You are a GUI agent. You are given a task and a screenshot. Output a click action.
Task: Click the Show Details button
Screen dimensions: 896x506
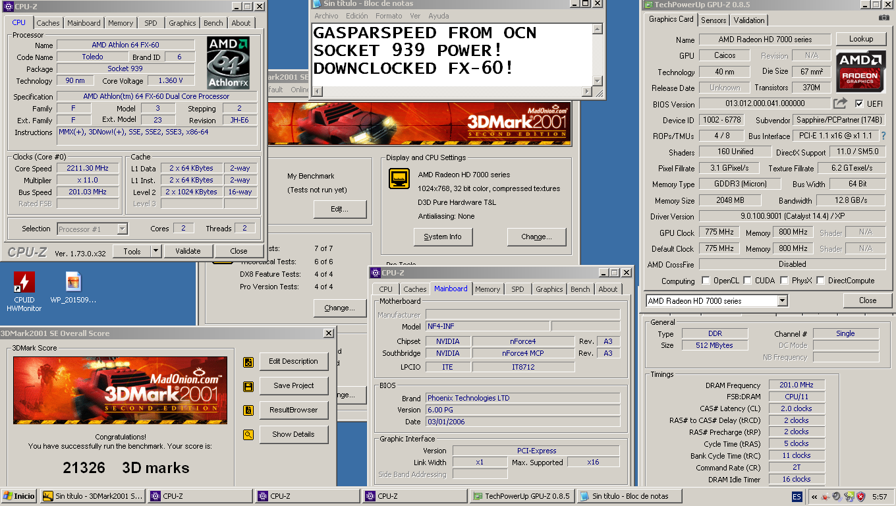point(294,435)
